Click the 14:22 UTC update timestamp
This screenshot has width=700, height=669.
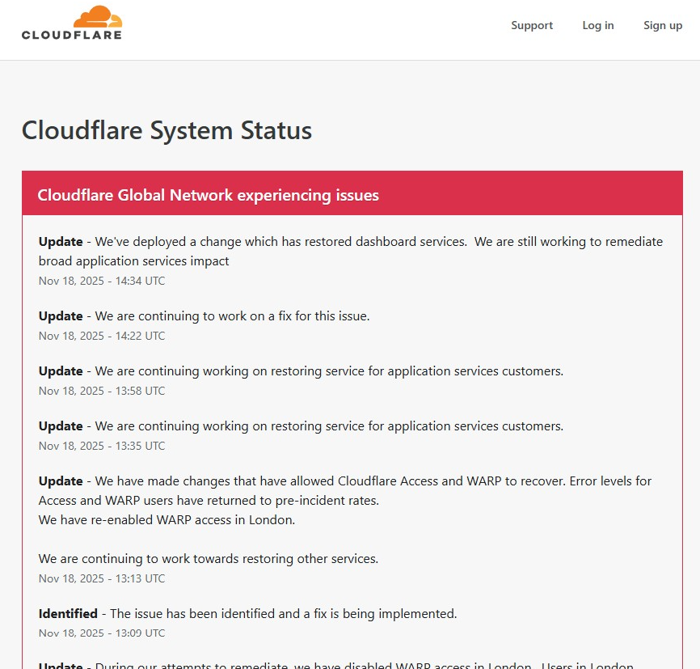(x=102, y=336)
